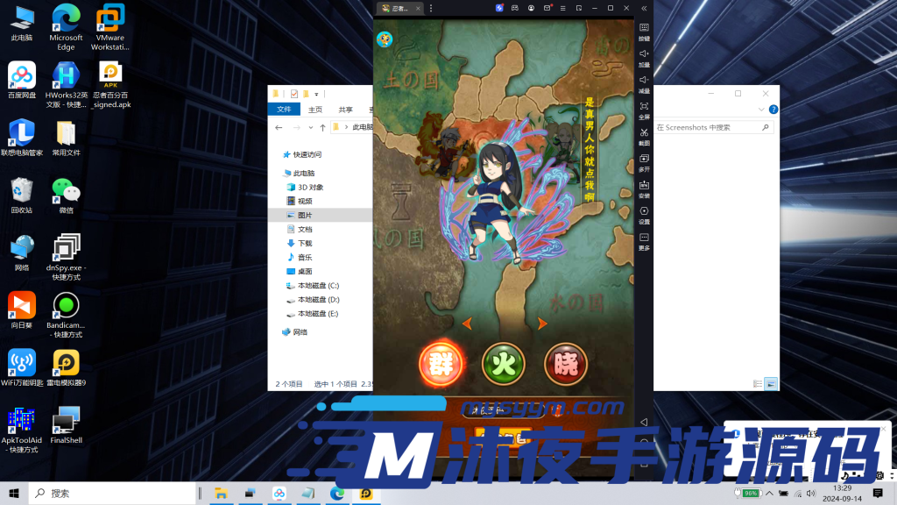Click the 多开 multi-instance icon in emulator sidebar
Image resolution: width=897 pixels, height=505 pixels.
click(646, 164)
